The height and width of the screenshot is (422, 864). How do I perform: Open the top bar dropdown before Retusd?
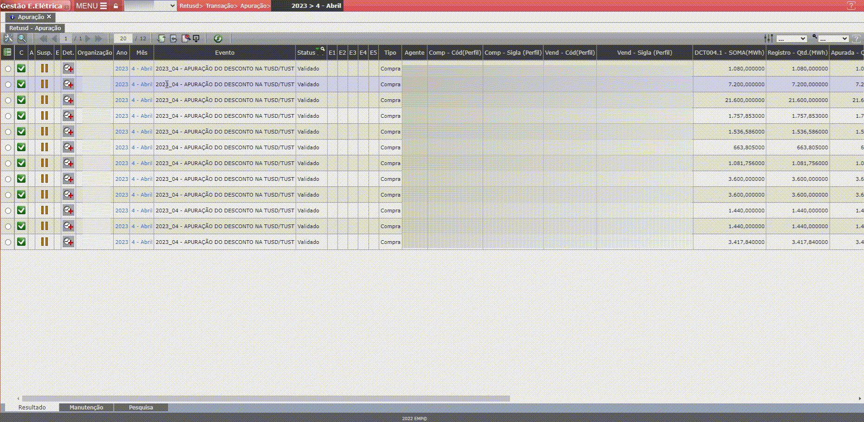click(x=150, y=6)
